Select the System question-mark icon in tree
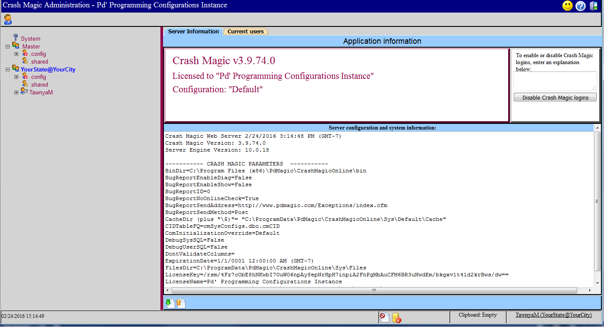Viewport: 604px width, 327px height. (16, 38)
